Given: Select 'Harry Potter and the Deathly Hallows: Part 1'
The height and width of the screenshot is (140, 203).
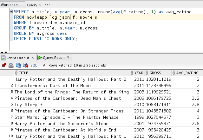Looking at the screenshot, I should 72,136.
